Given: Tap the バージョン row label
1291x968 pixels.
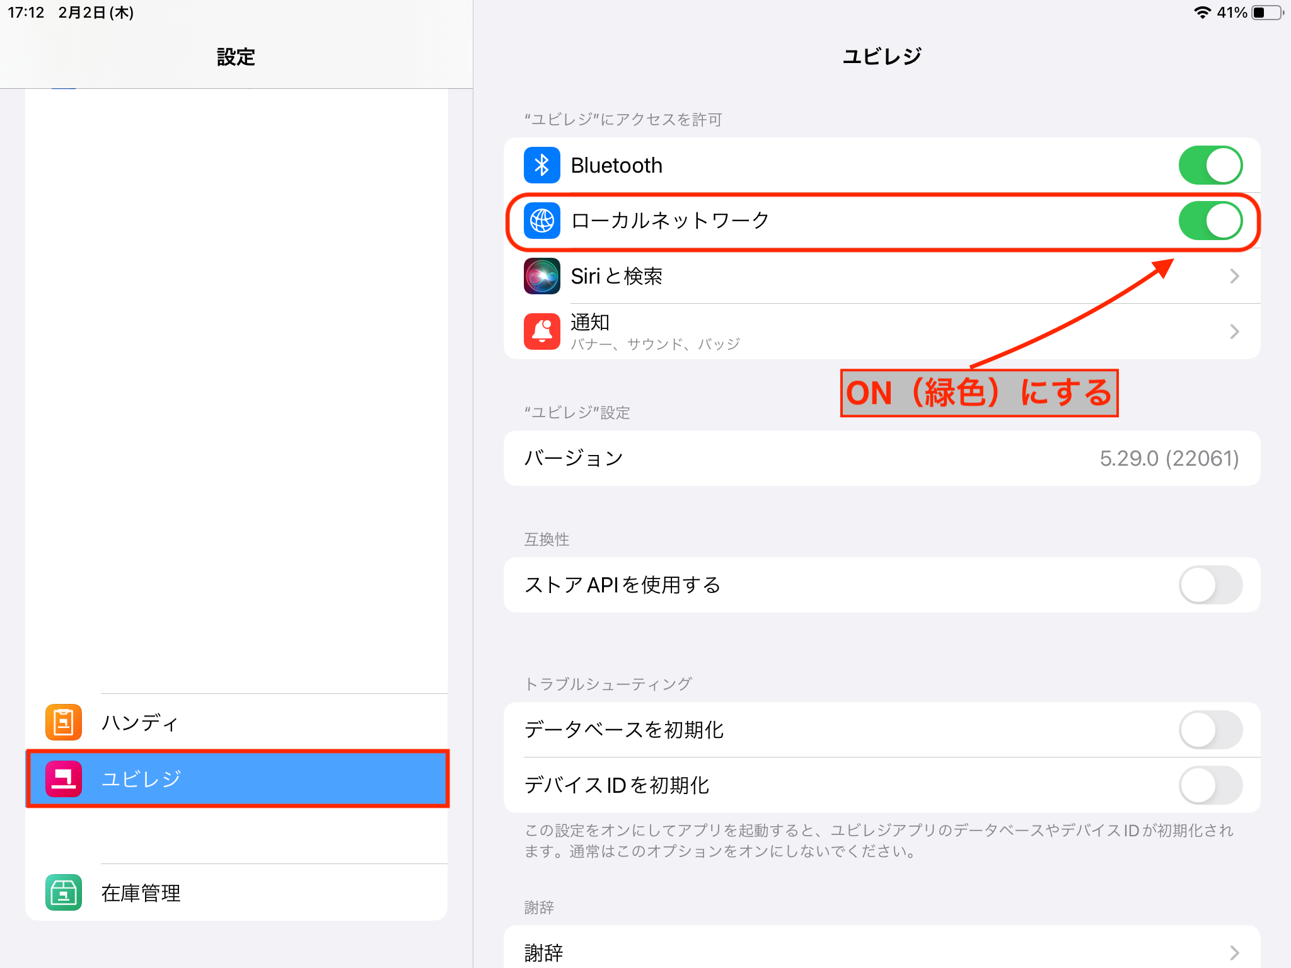Looking at the screenshot, I should 574,458.
